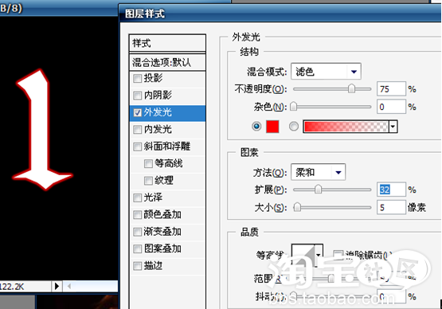Enable the 投影 drop shadow checkbox
Viewport: 442px width, 309px height.
pos(137,78)
